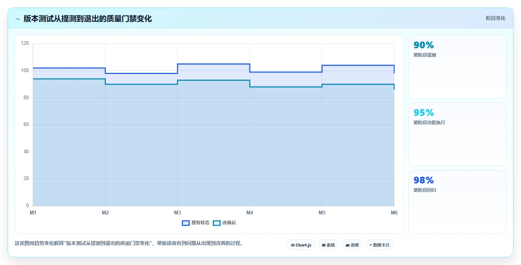Click the M6 axis label
521x265 pixels.
point(394,213)
